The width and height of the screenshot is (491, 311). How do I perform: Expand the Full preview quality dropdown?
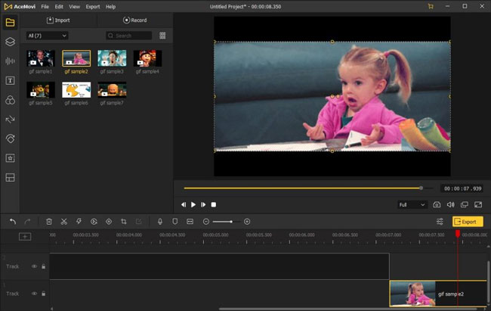point(412,204)
